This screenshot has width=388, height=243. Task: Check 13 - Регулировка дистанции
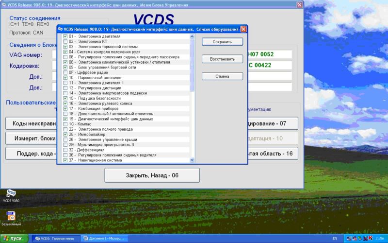pos(65,88)
